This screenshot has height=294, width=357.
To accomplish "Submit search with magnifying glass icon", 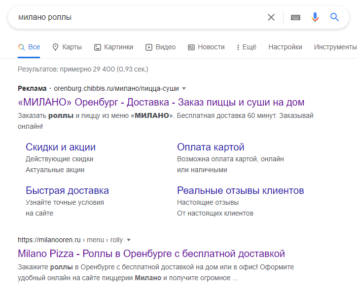I will coord(334,17).
